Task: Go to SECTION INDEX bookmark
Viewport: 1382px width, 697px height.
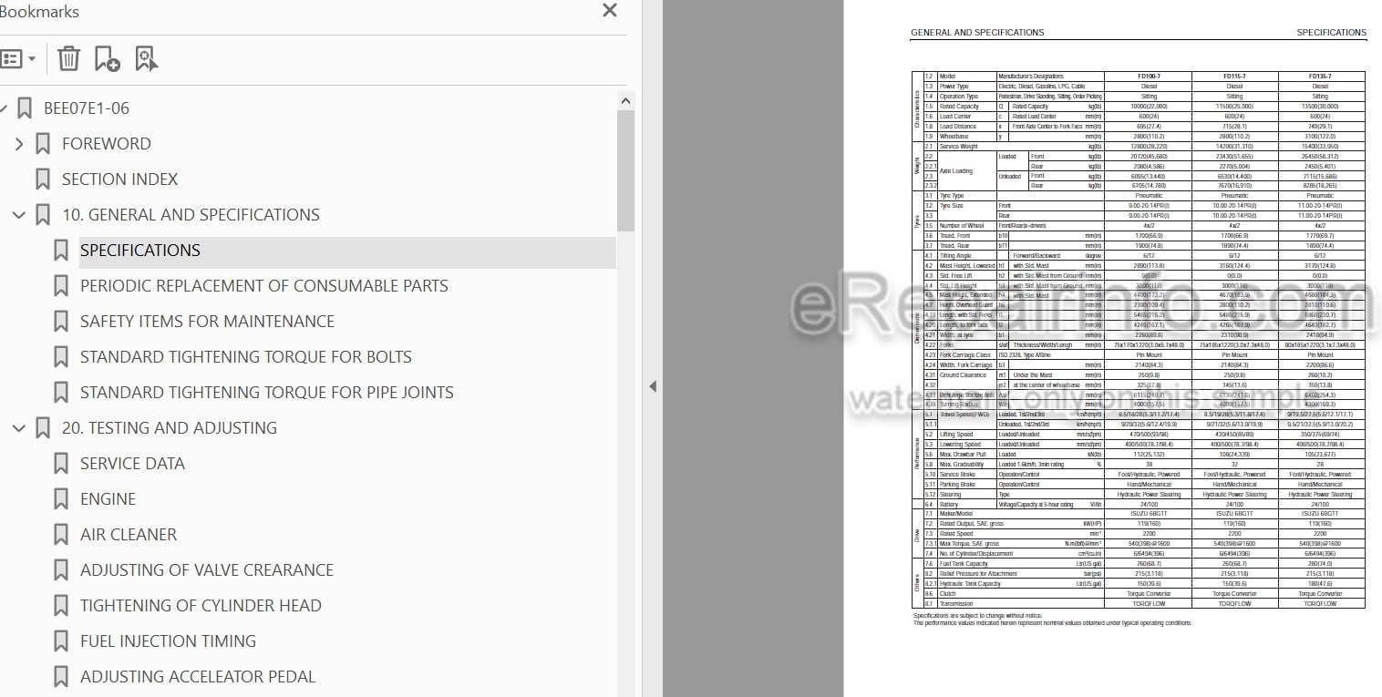Action: (119, 179)
